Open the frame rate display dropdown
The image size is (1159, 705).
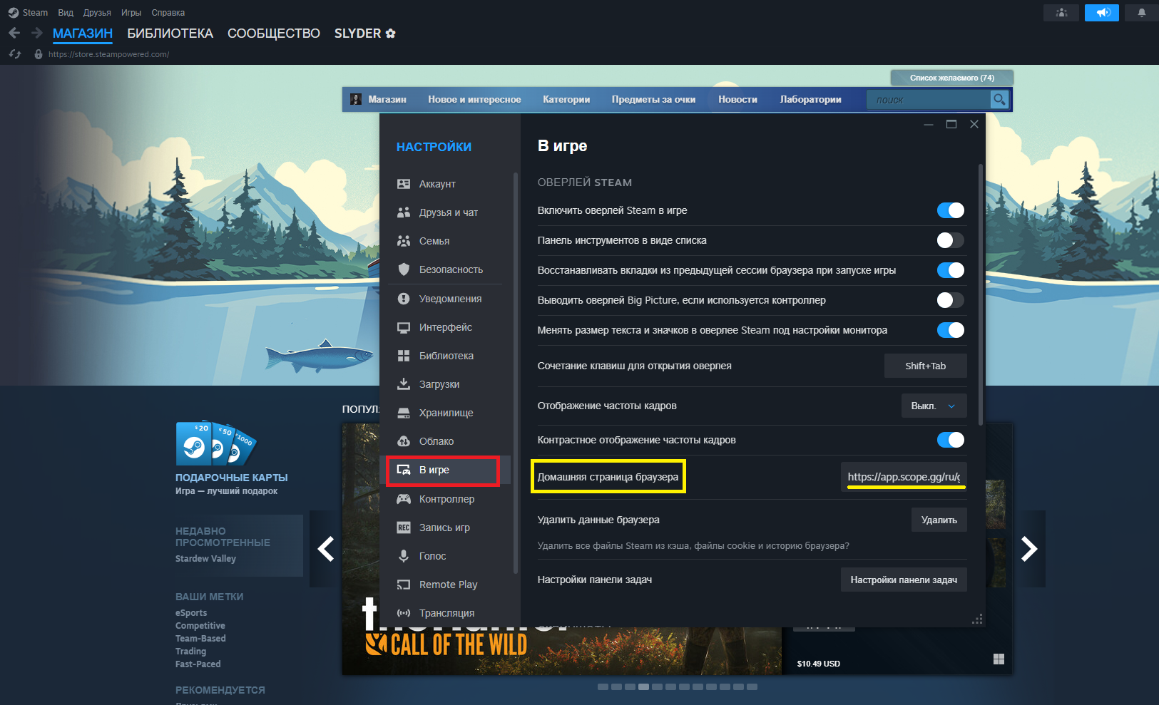pyautogui.click(x=934, y=406)
